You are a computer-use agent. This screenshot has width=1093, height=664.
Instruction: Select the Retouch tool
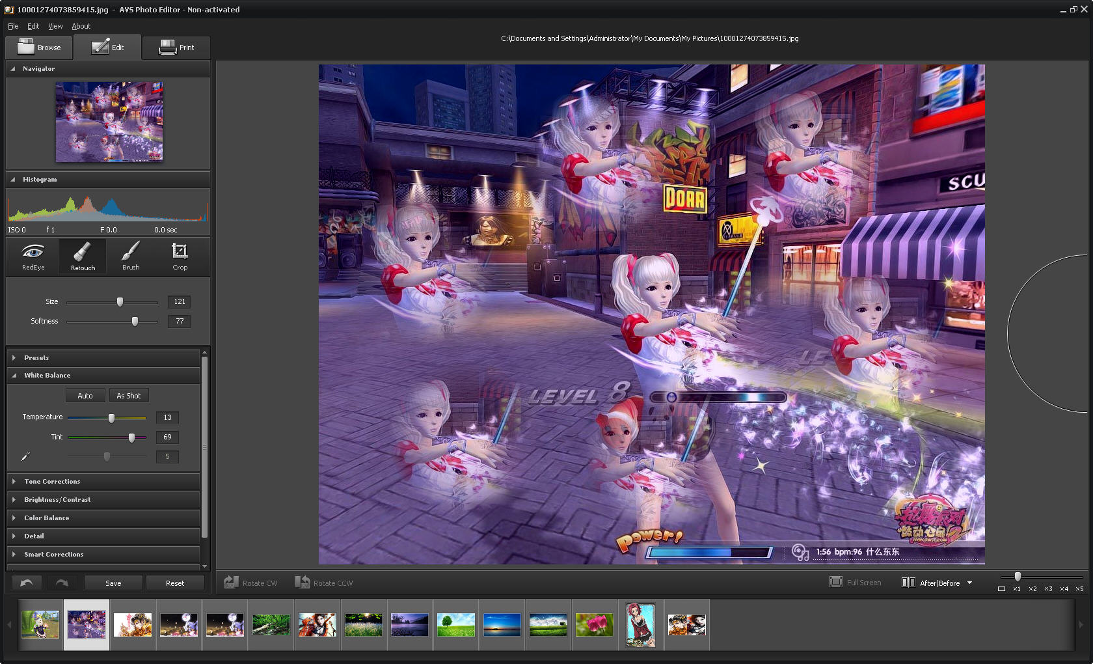click(x=83, y=256)
